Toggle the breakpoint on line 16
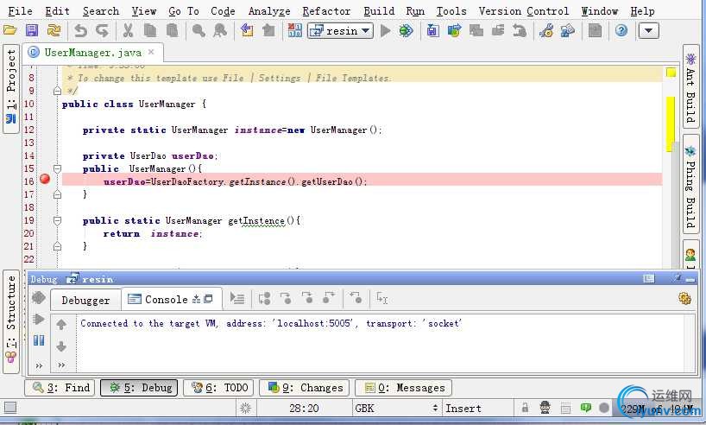706x425 pixels. pyautogui.click(x=45, y=179)
